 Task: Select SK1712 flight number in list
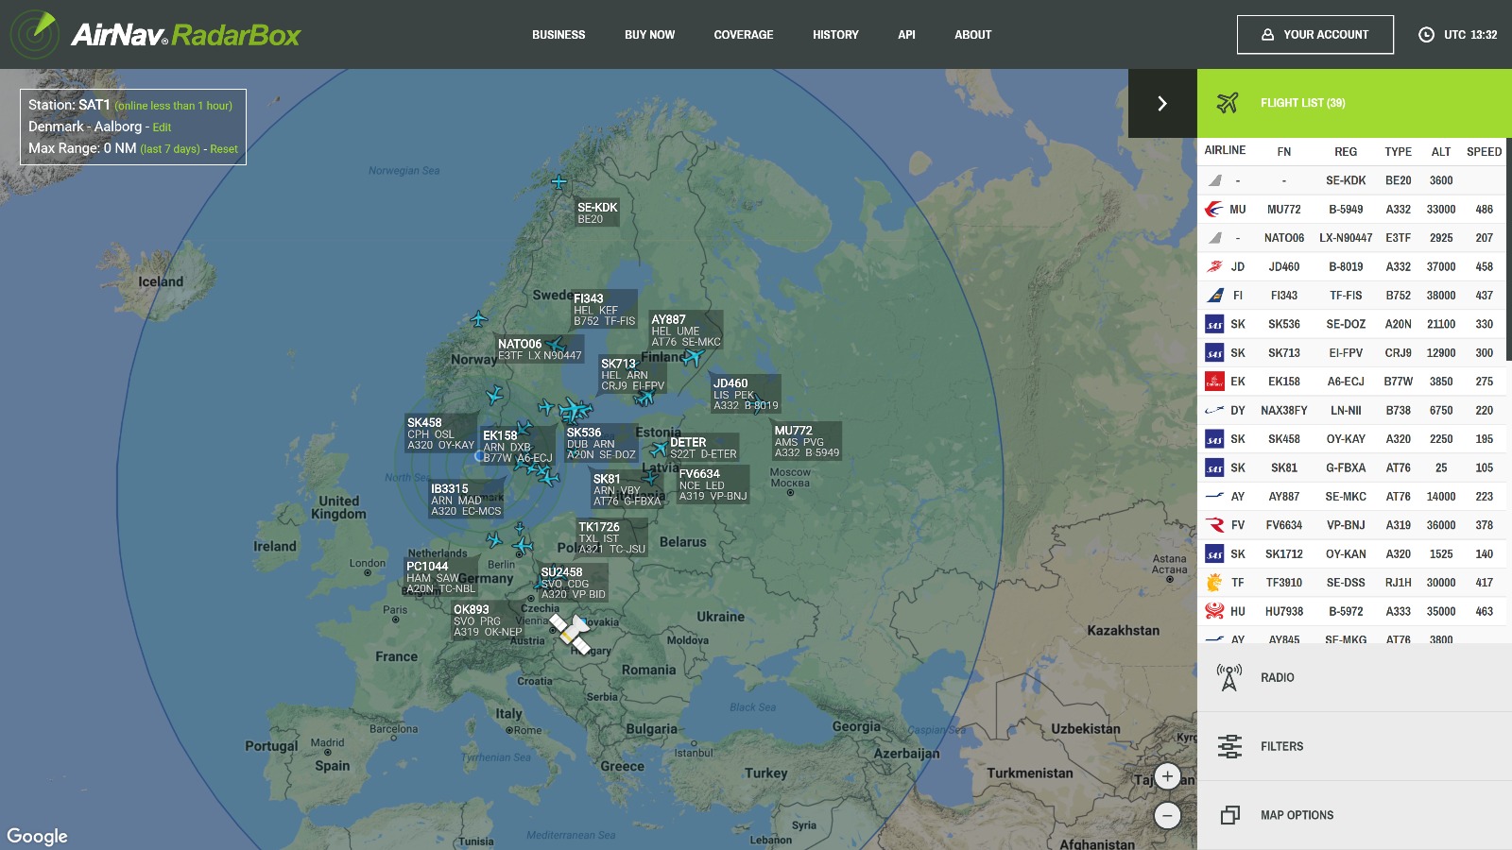(x=1283, y=554)
